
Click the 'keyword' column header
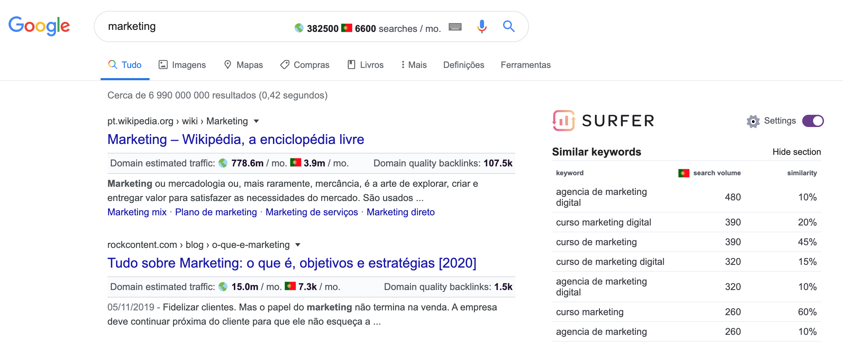(570, 173)
